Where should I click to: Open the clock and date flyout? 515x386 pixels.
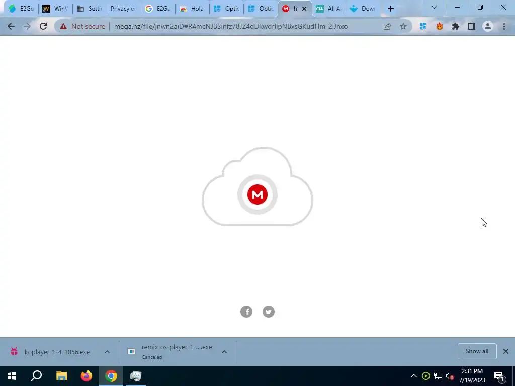pyautogui.click(x=472, y=376)
